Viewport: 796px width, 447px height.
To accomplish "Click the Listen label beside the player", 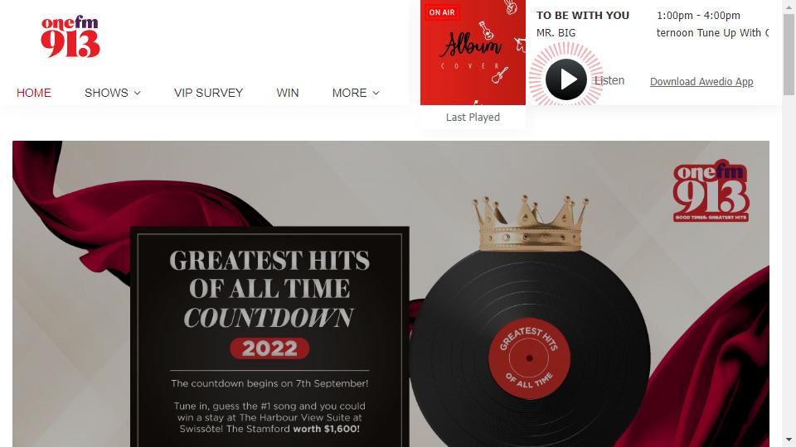I will coord(609,80).
